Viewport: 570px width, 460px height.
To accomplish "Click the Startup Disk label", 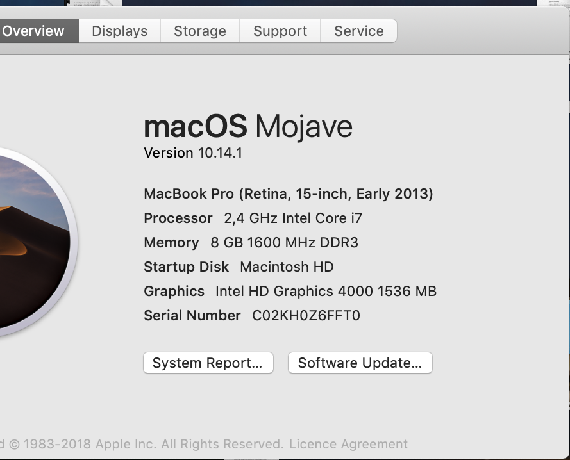I will coord(187,267).
